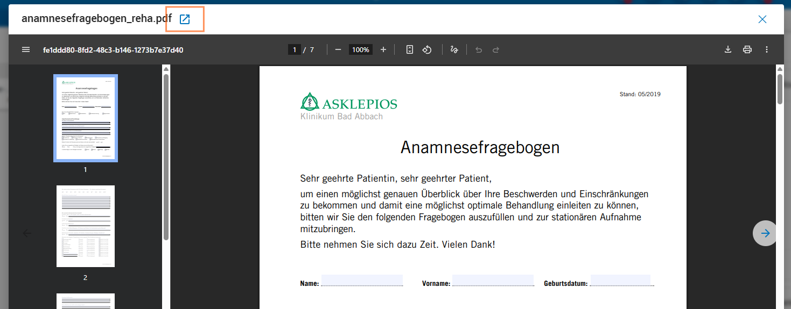This screenshot has width=791, height=309.
Task: Rotate the document counterclockwise
Action: point(427,49)
